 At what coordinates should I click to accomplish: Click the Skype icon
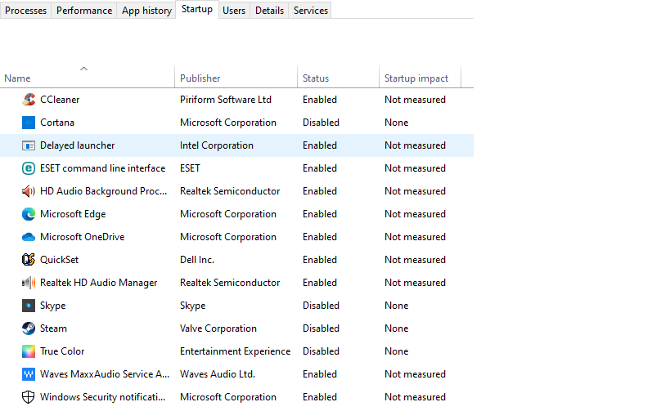click(x=29, y=306)
